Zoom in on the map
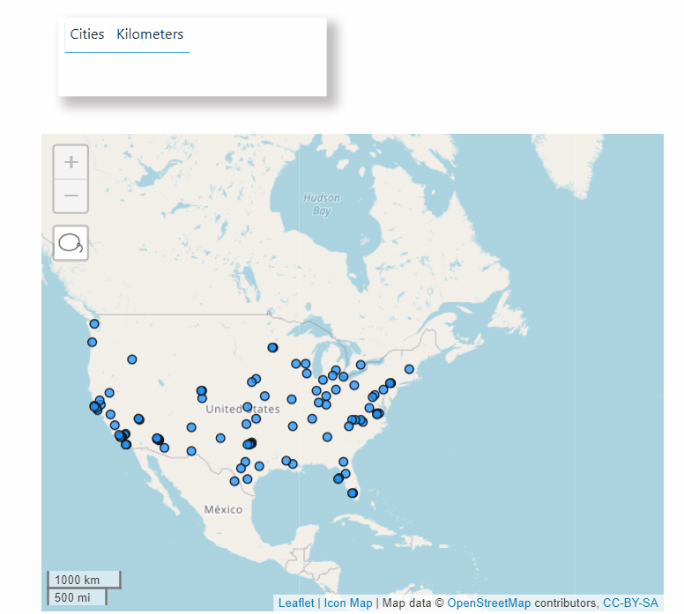 click(71, 162)
